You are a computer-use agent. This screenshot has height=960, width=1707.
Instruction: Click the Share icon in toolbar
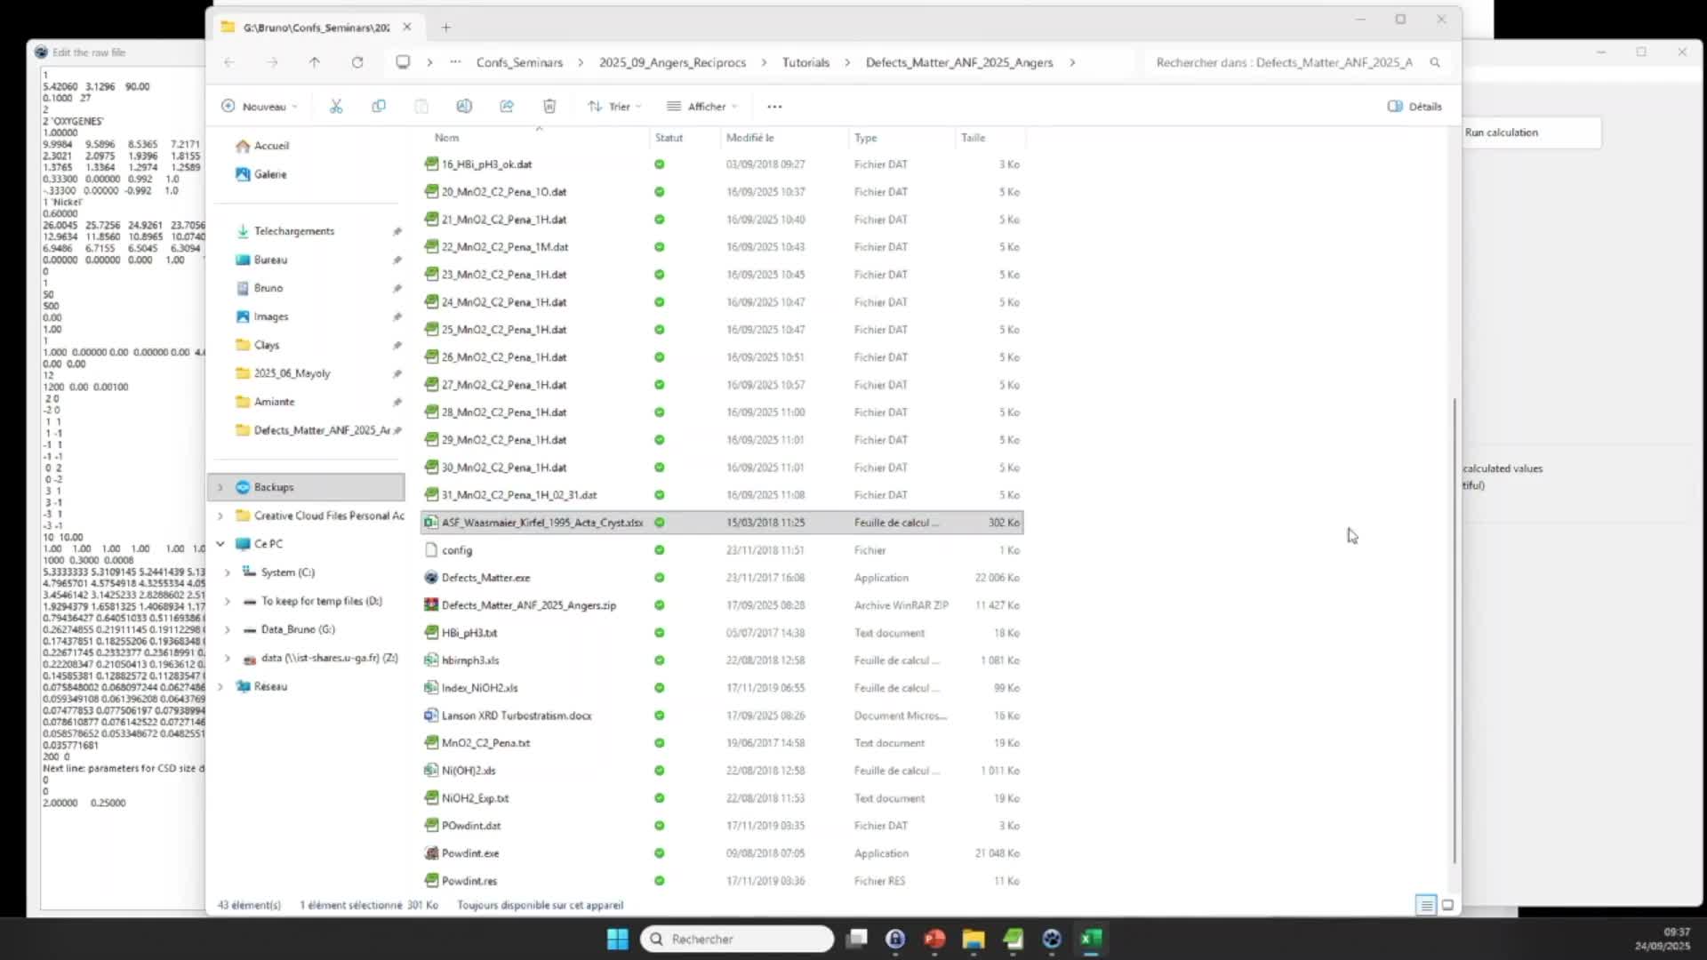(x=507, y=106)
